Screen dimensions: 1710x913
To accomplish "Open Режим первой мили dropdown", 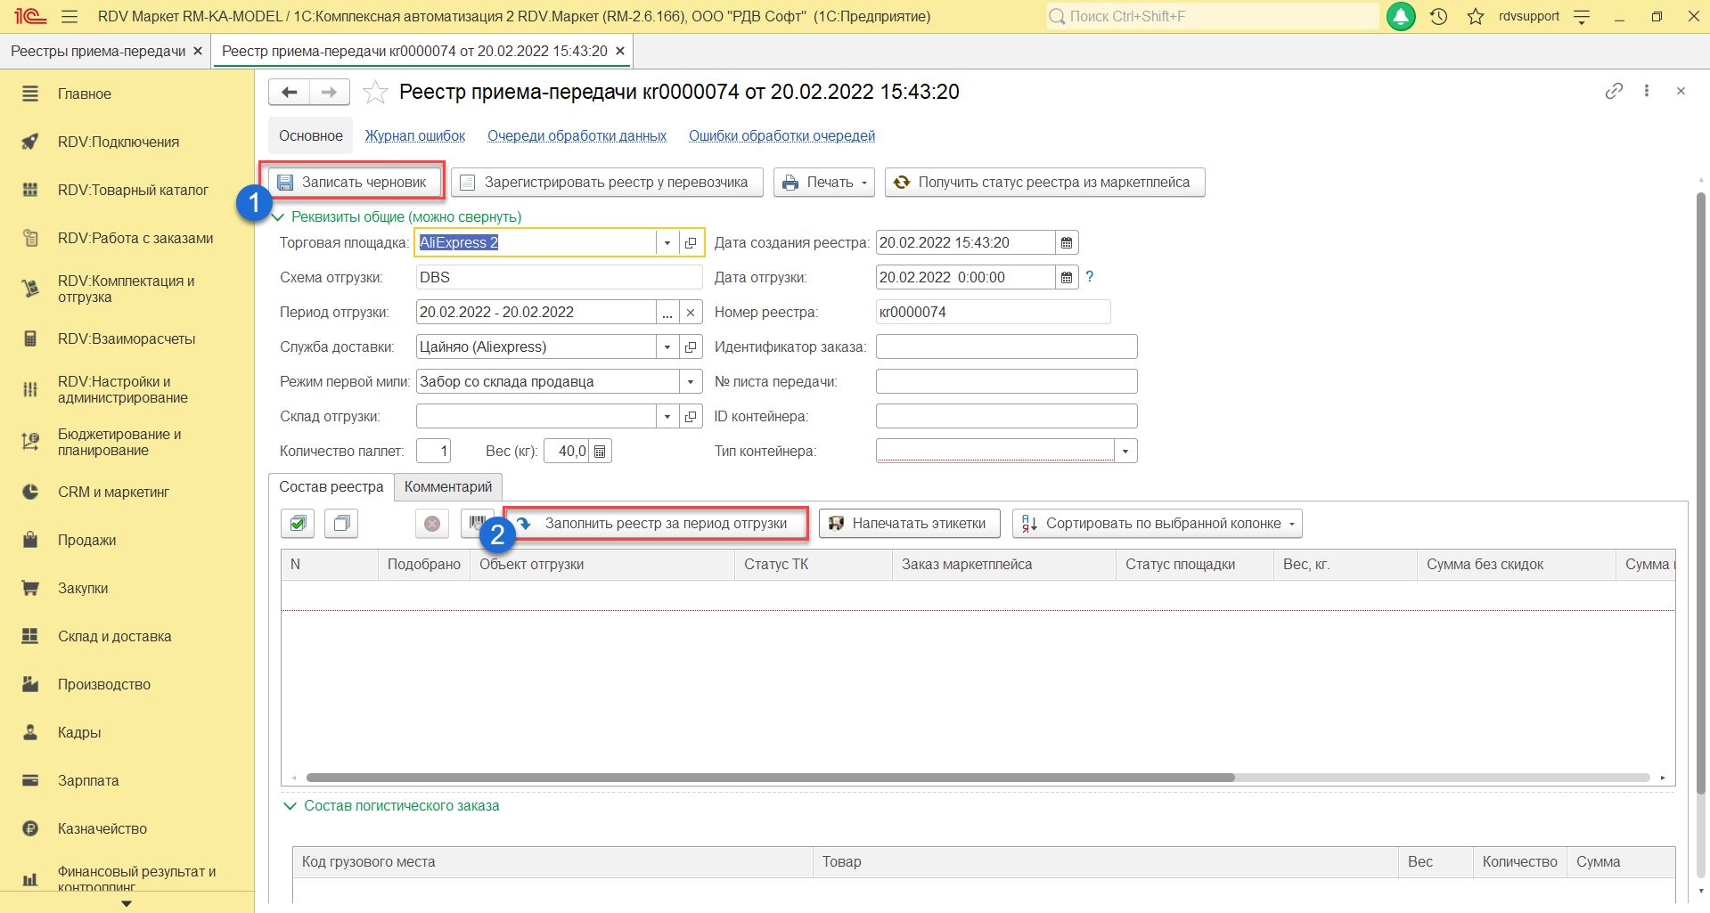I will (x=691, y=382).
